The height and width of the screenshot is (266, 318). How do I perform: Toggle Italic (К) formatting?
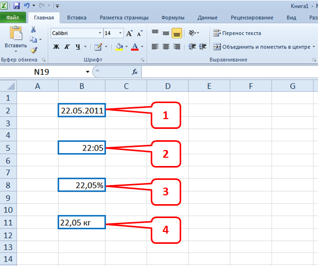coord(67,47)
